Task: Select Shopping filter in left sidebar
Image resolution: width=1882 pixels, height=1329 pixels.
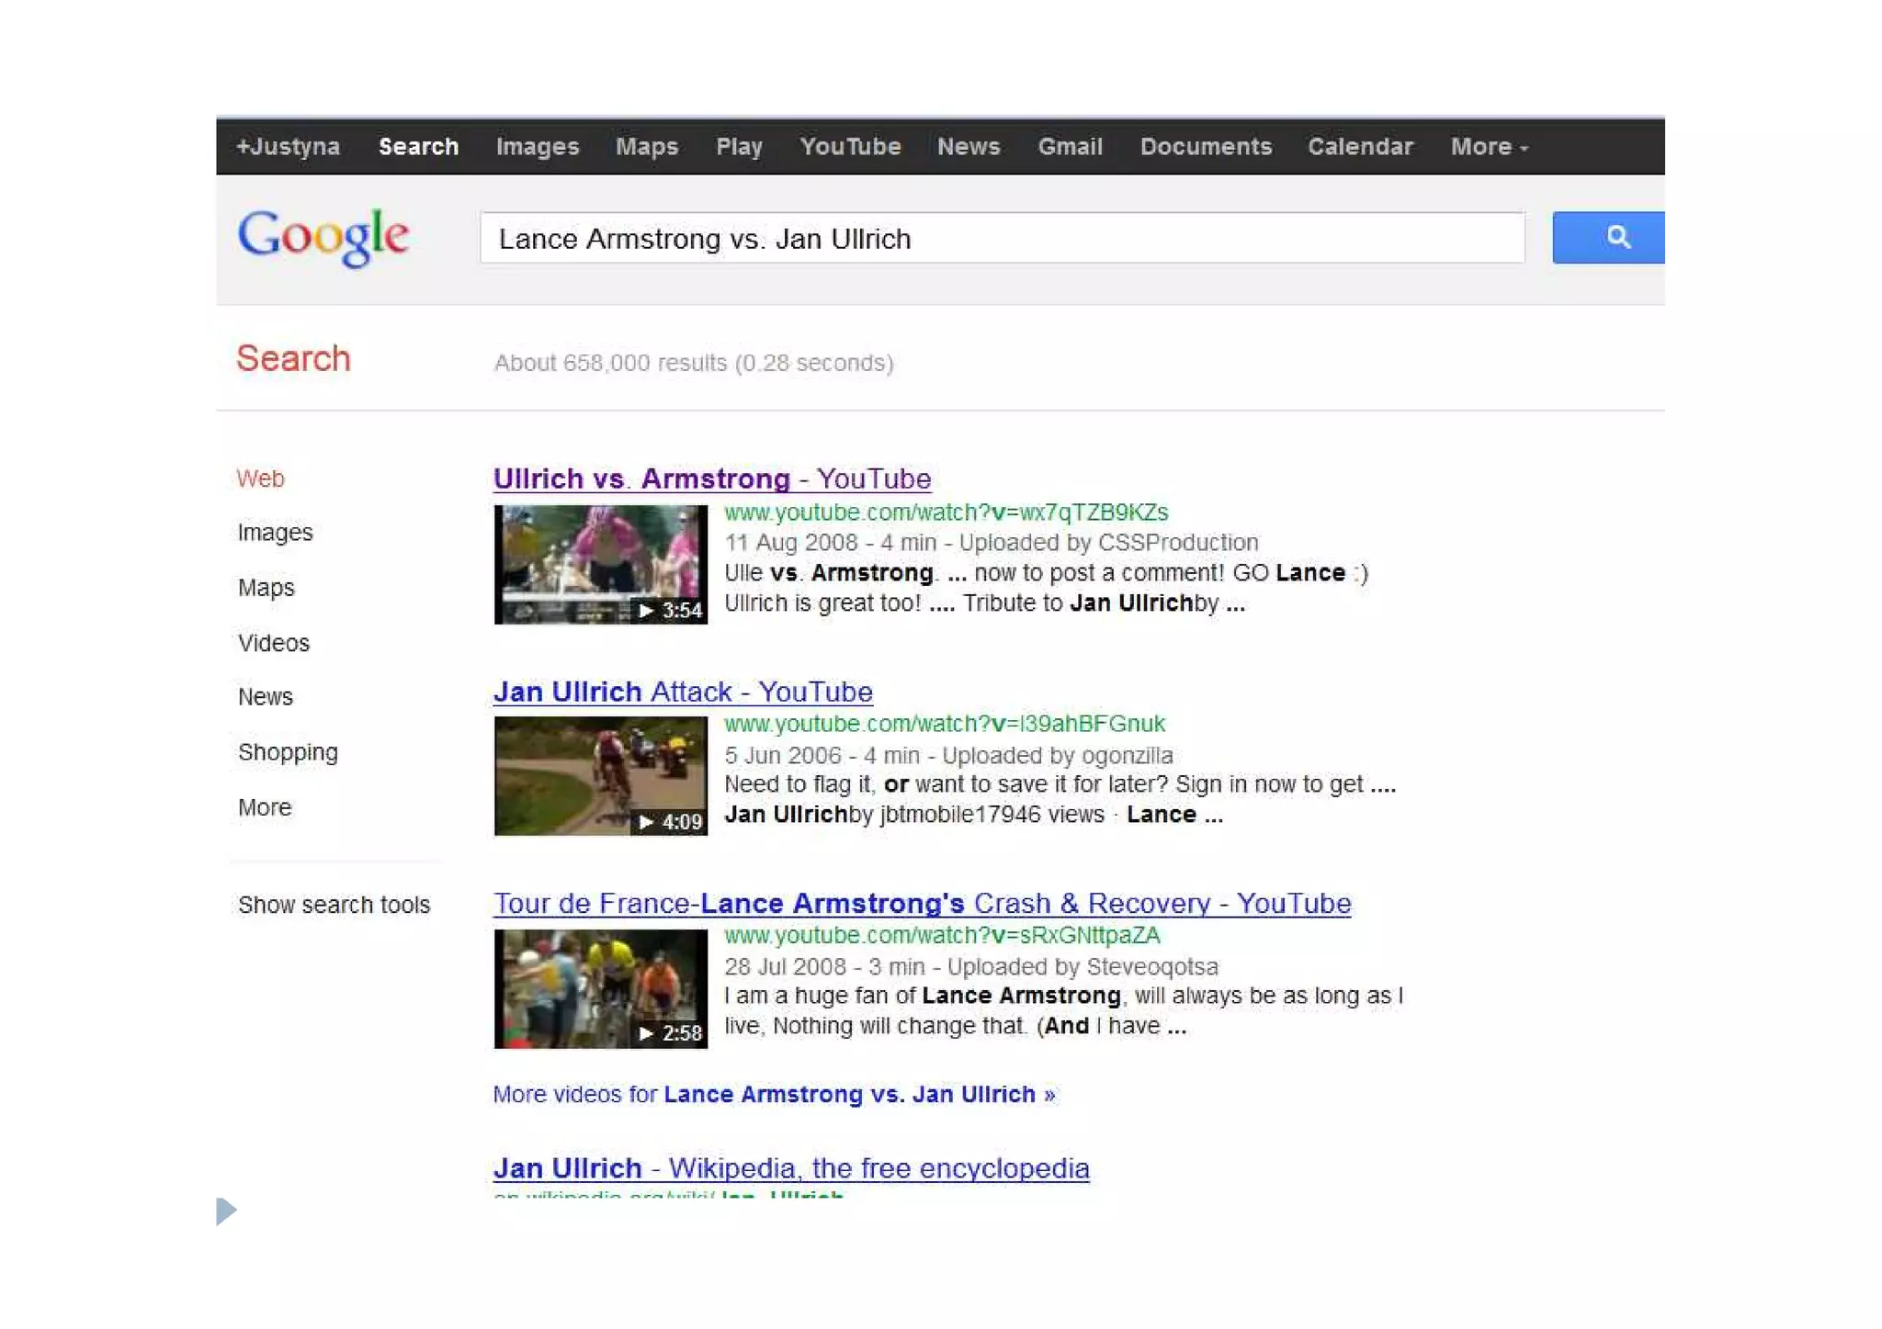Action: tap(288, 752)
